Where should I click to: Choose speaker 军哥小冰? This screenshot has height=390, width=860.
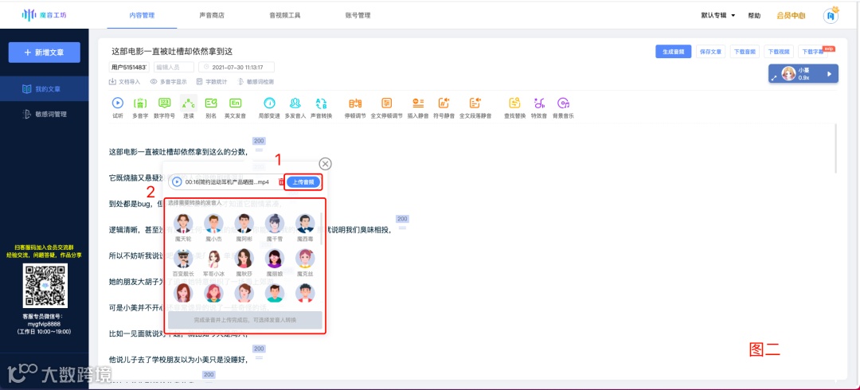[214, 263]
